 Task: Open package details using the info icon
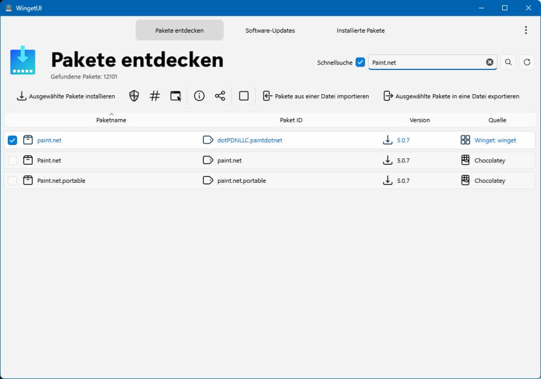coord(198,96)
